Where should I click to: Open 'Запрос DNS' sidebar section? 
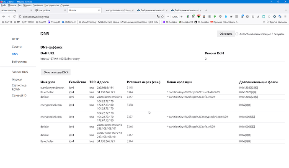coord(20,72)
